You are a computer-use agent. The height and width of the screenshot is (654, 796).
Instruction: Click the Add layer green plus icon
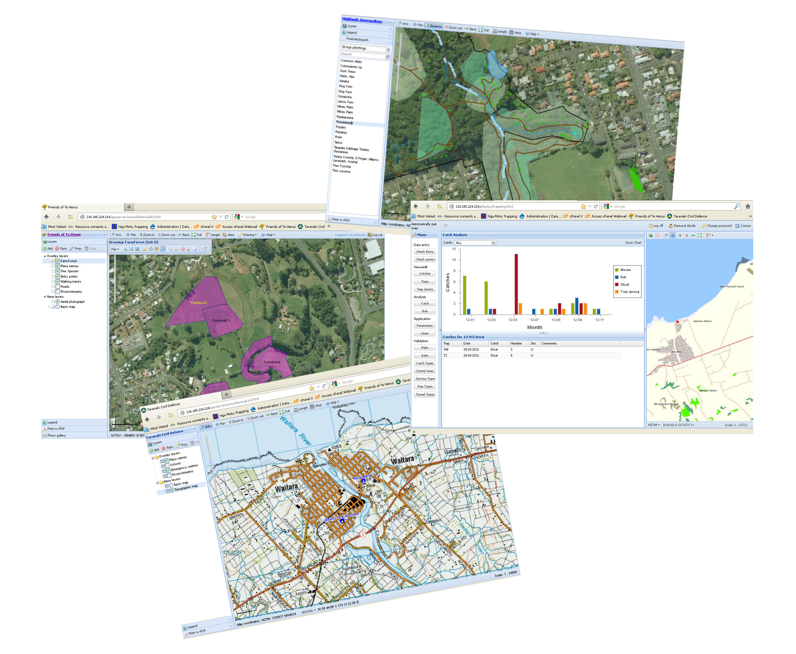[x=45, y=249]
